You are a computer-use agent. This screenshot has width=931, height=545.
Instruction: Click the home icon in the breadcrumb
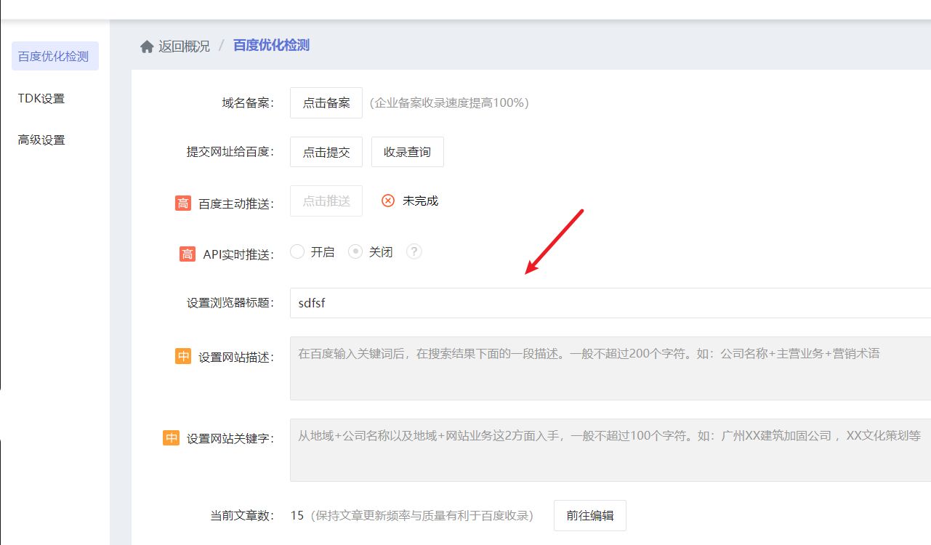pos(145,44)
